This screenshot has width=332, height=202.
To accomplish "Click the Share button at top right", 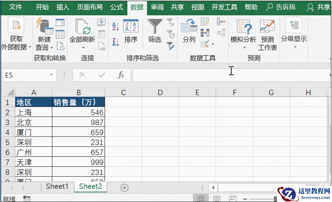I will (x=319, y=7).
